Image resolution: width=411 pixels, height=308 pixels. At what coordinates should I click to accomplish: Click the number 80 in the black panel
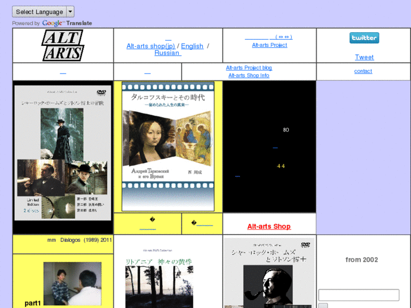coord(286,130)
